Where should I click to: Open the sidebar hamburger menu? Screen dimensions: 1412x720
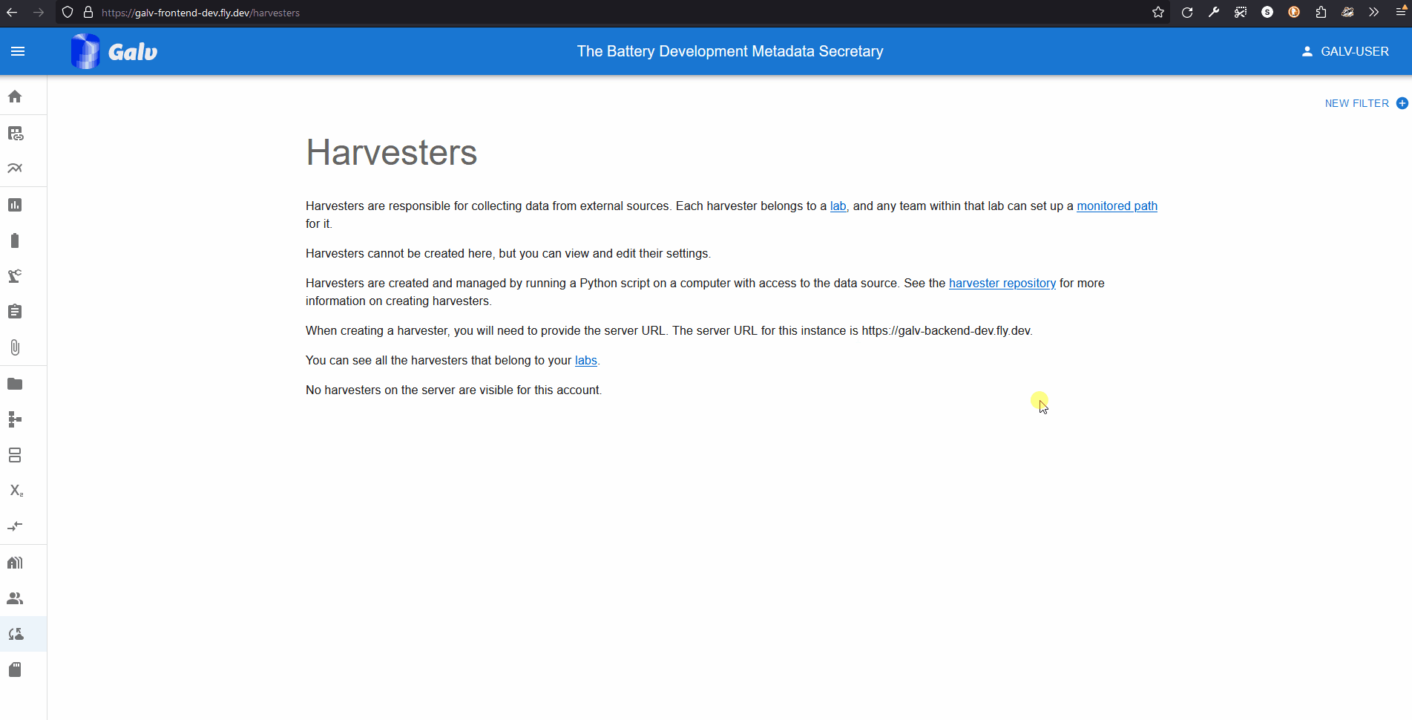(x=19, y=50)
